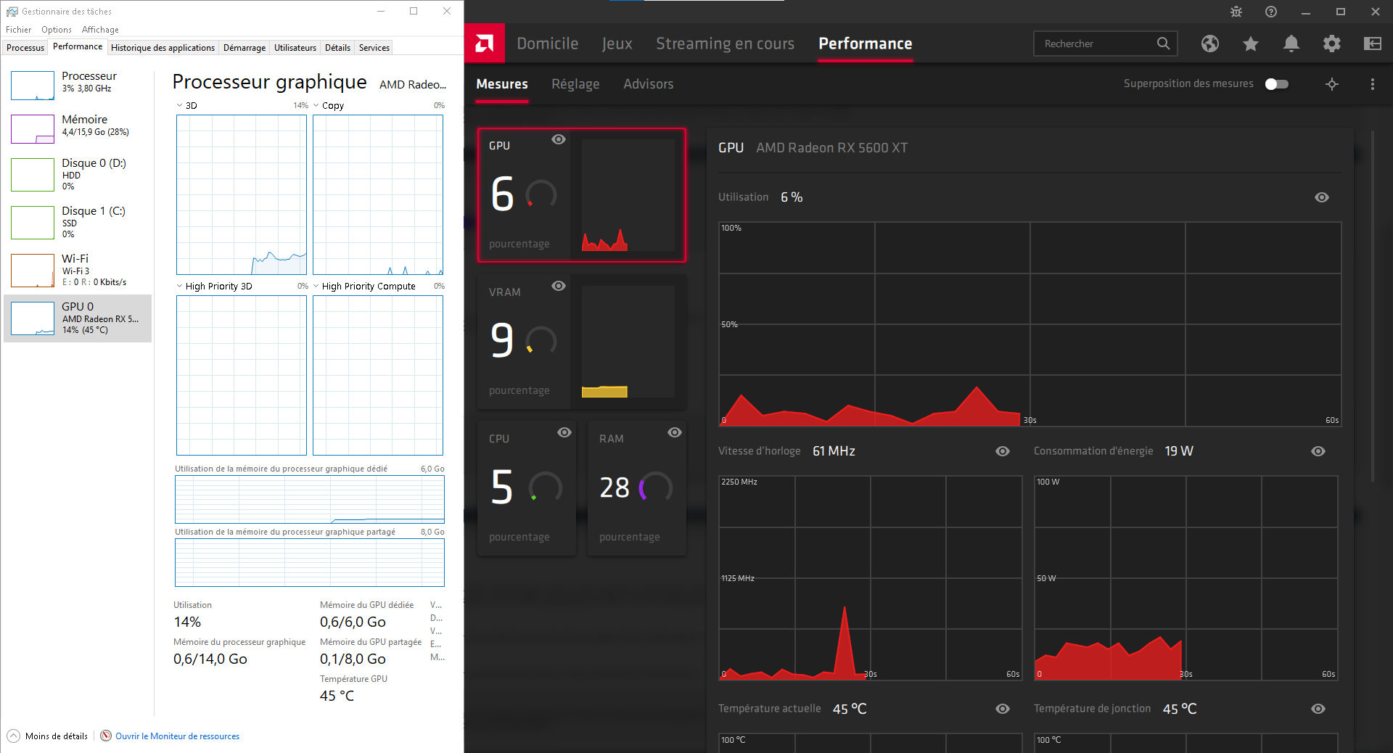Open Ouvrir le Moniteur de ressources link

click(x=170, y=736)
